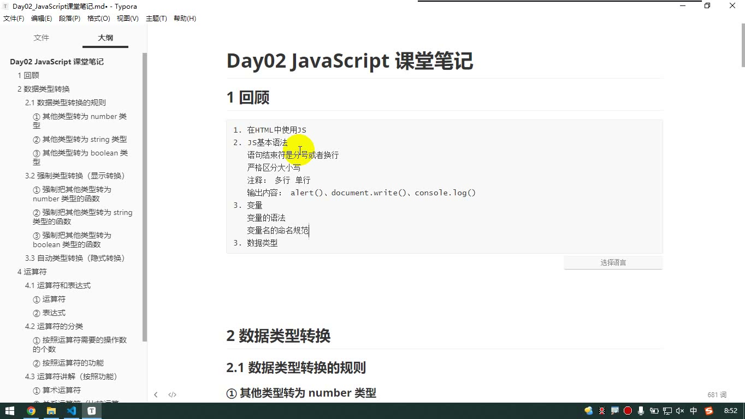Go to ② 强制把其他类型转为 string 类型的函数

(82, 217)
